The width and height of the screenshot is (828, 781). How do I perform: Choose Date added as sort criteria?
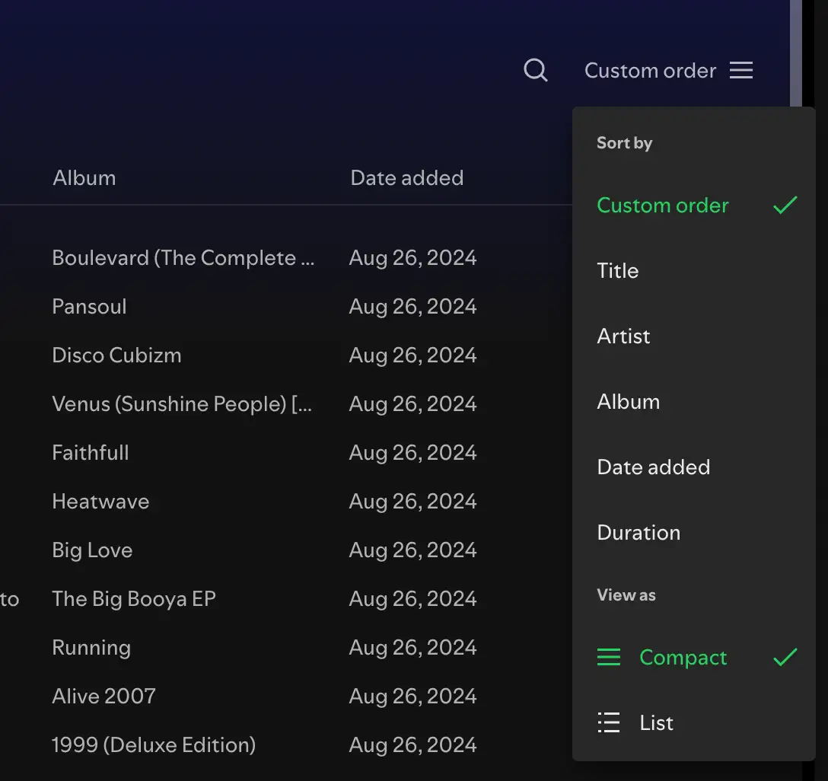(654, 467)
